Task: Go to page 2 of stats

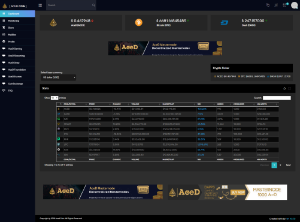Action: click(280, 165)
